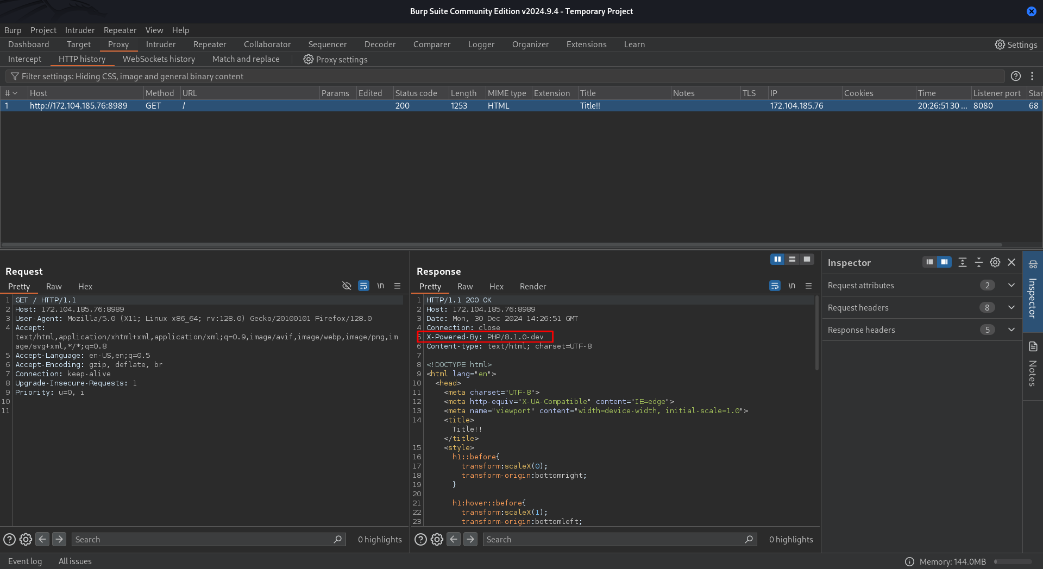This screenshot has height=569, width=1043.
Task: Click the filter funnel icon
Action: (x=15, y=77)
